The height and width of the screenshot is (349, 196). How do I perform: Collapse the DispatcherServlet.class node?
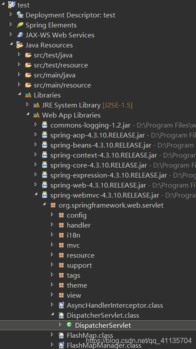click(x=52, y=315)
